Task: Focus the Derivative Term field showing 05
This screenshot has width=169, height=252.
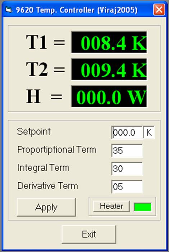Action: (127, 187)
